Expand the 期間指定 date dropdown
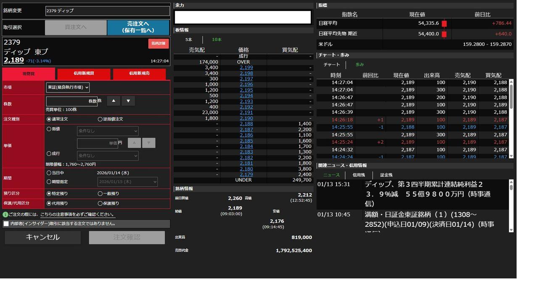Image resolution: width=538 pixels, height=294 pixels. click(128, 182)
